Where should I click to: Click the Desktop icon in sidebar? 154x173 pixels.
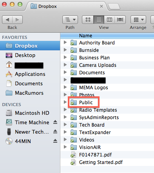[9, 55]
